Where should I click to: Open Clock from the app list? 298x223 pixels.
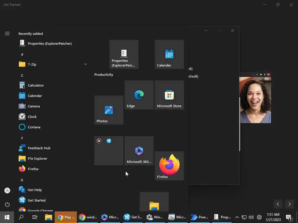[53, 117]
